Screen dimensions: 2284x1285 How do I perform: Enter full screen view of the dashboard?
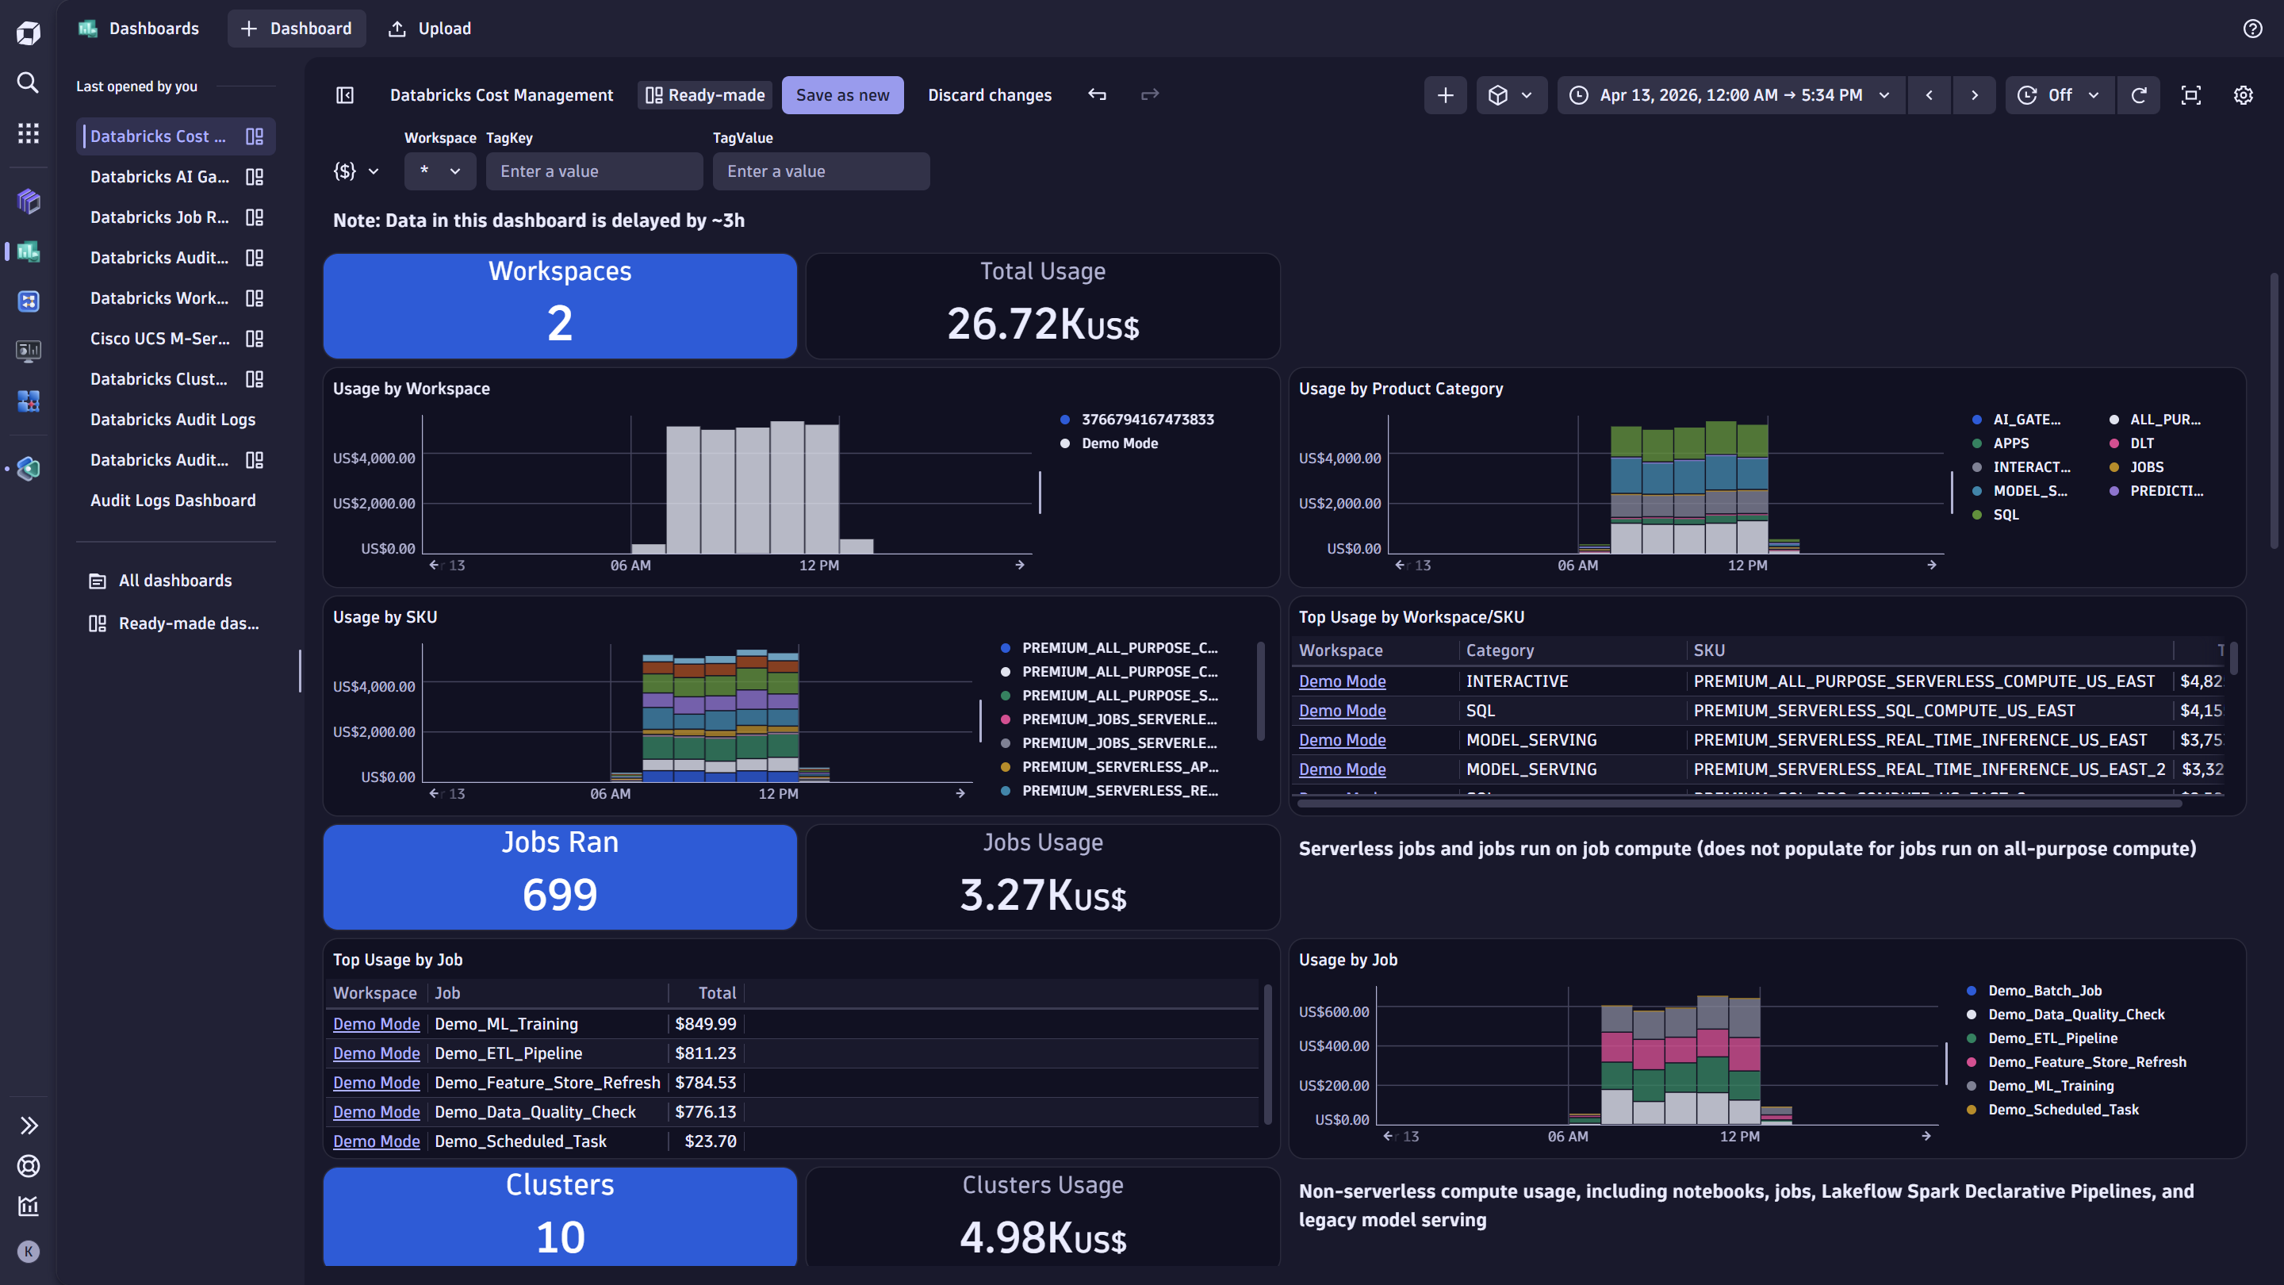[x=2191, y=95]
